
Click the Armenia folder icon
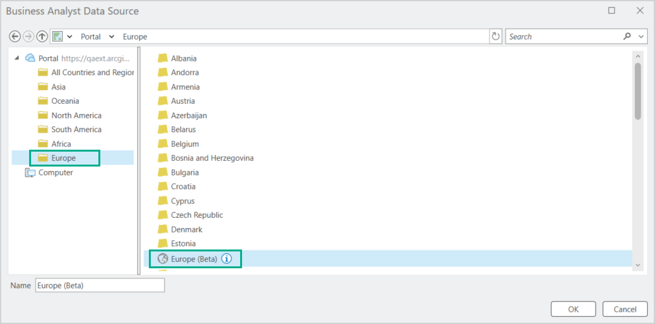tap(162, 87)
